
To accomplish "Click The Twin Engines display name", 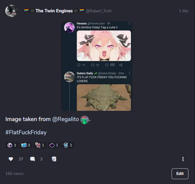I will click(x=54, y=11).
